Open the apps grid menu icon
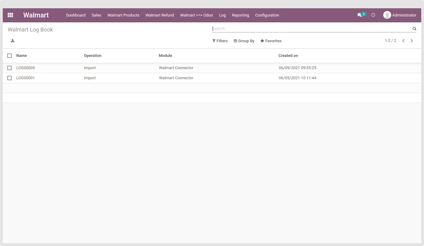This screenshot has width=424, height=246. tap(10, 15)
